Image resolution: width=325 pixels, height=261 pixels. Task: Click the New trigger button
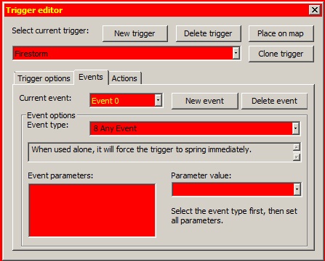[135, 33]
